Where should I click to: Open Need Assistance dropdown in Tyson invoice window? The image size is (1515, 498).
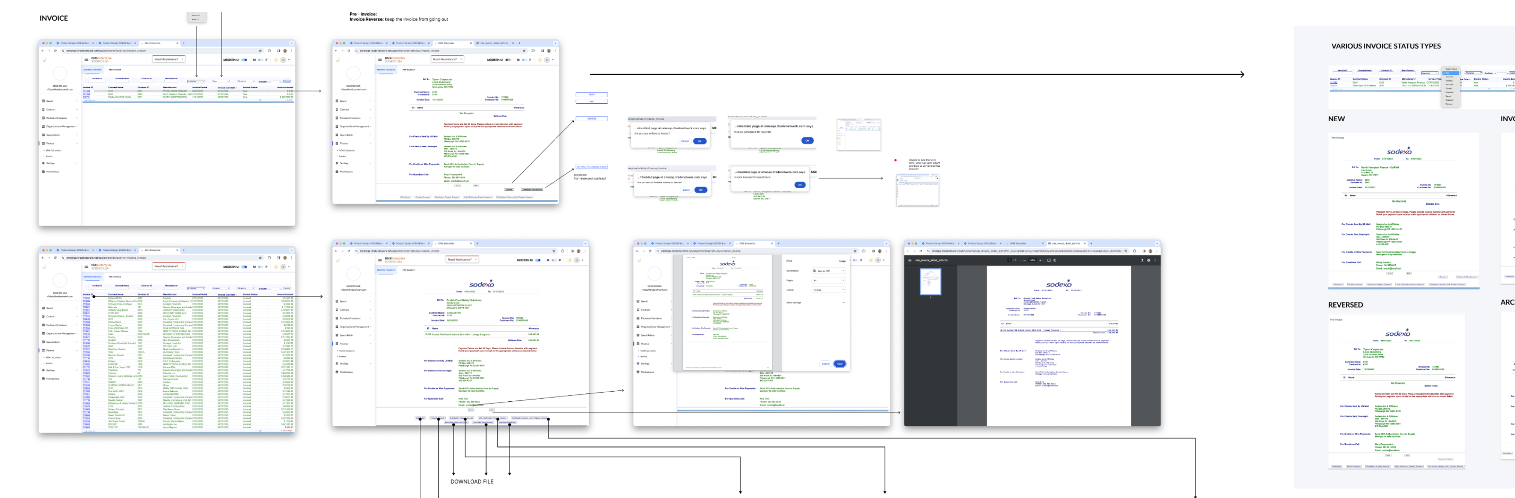coord(447,60)
